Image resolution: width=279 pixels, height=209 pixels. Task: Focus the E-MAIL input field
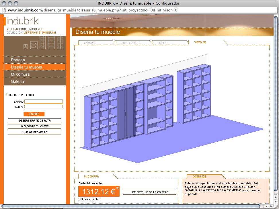(44, 101)
